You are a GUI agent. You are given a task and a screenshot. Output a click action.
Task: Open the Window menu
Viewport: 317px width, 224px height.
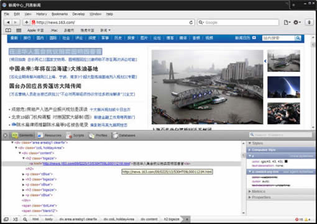click(x=95, y=14)
